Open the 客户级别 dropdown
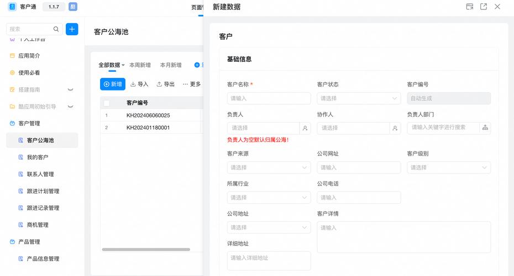This screenshot has width=514, height=276. 449,167
